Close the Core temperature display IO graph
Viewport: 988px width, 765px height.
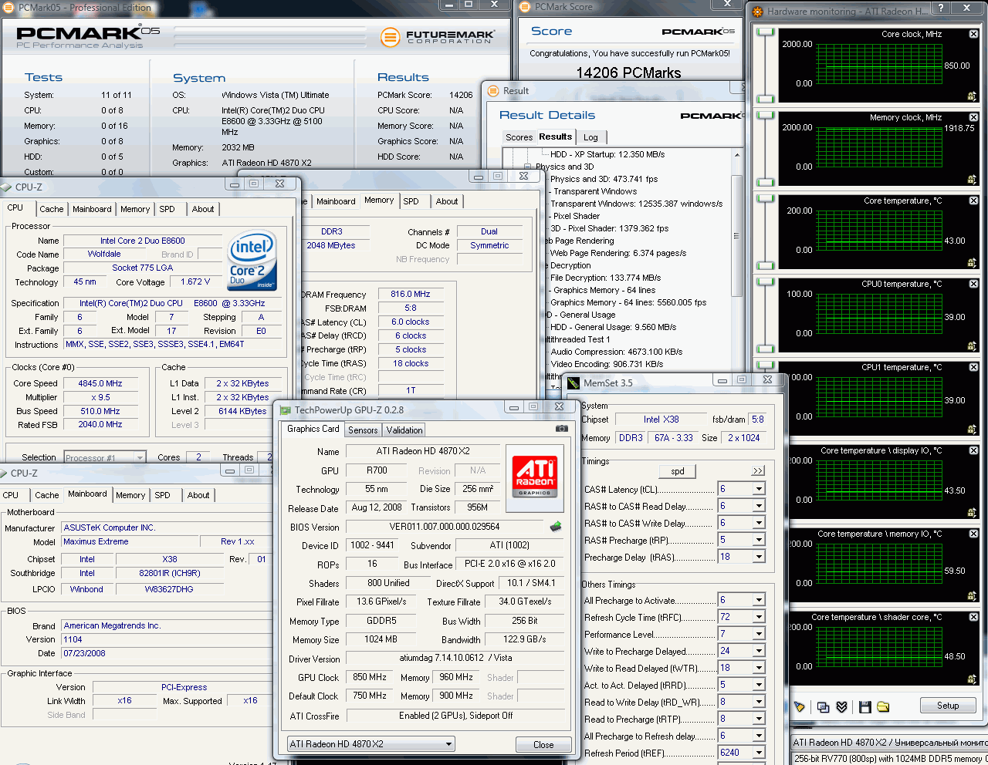[x=973, y=450]
